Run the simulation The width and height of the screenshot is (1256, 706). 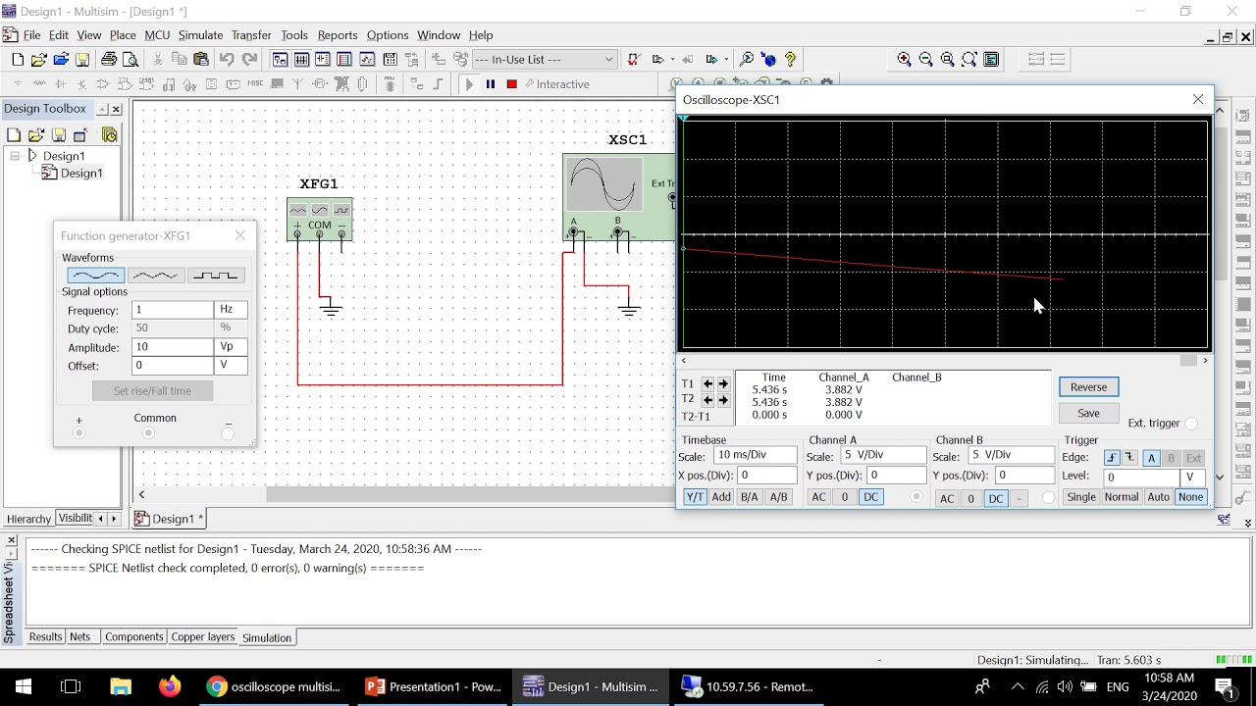click(x=469, y=84)
